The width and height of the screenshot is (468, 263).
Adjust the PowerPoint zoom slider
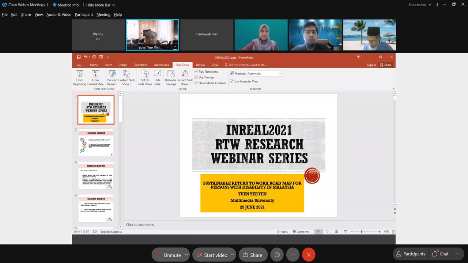point(362,232)
